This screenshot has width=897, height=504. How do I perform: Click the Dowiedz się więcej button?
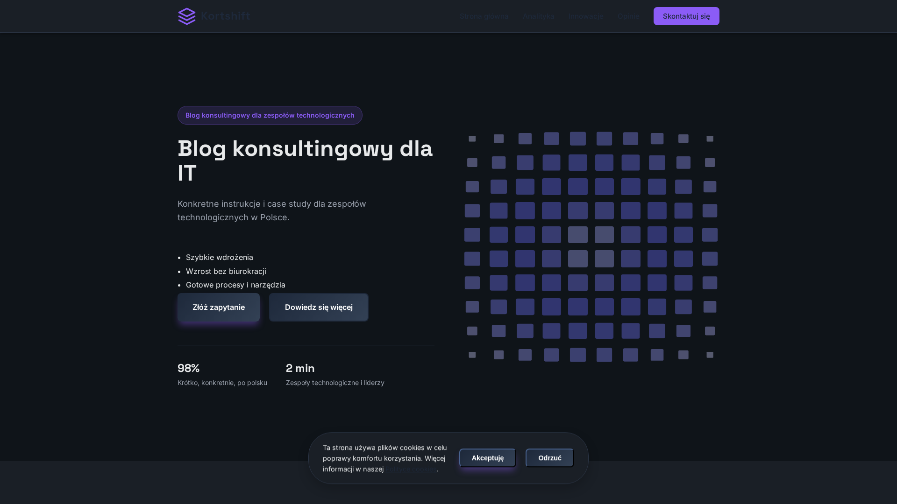[x=319, y=307]
